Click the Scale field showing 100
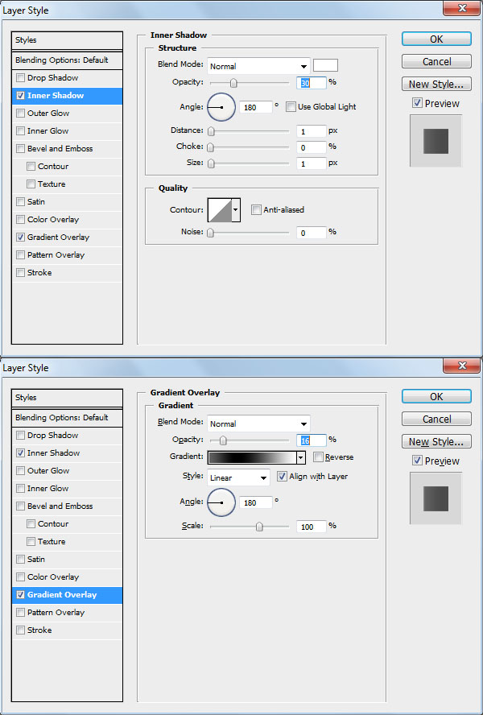The image size is (483, 715). (x=312, y=527)
